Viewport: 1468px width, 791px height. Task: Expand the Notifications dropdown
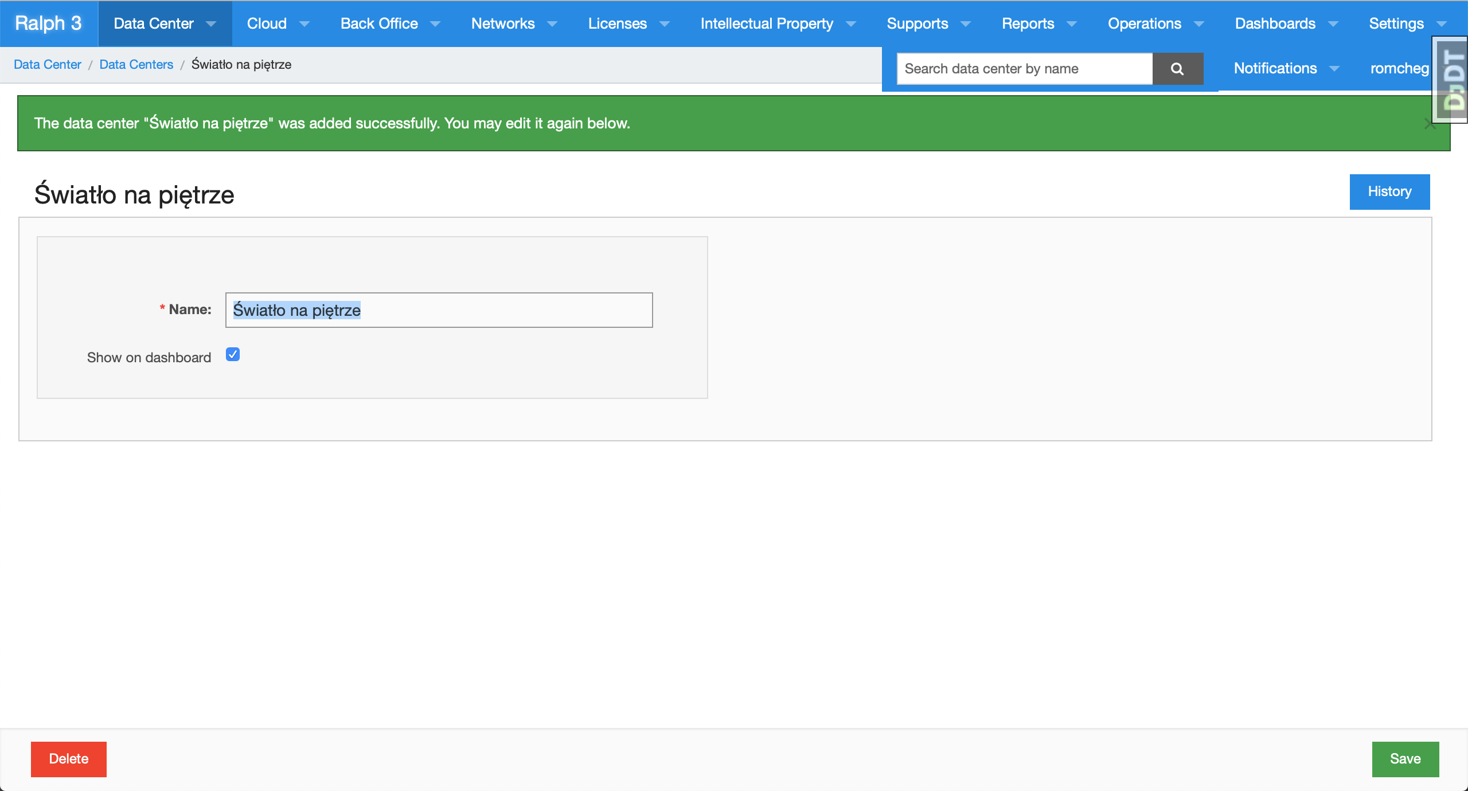[1286, 68]
